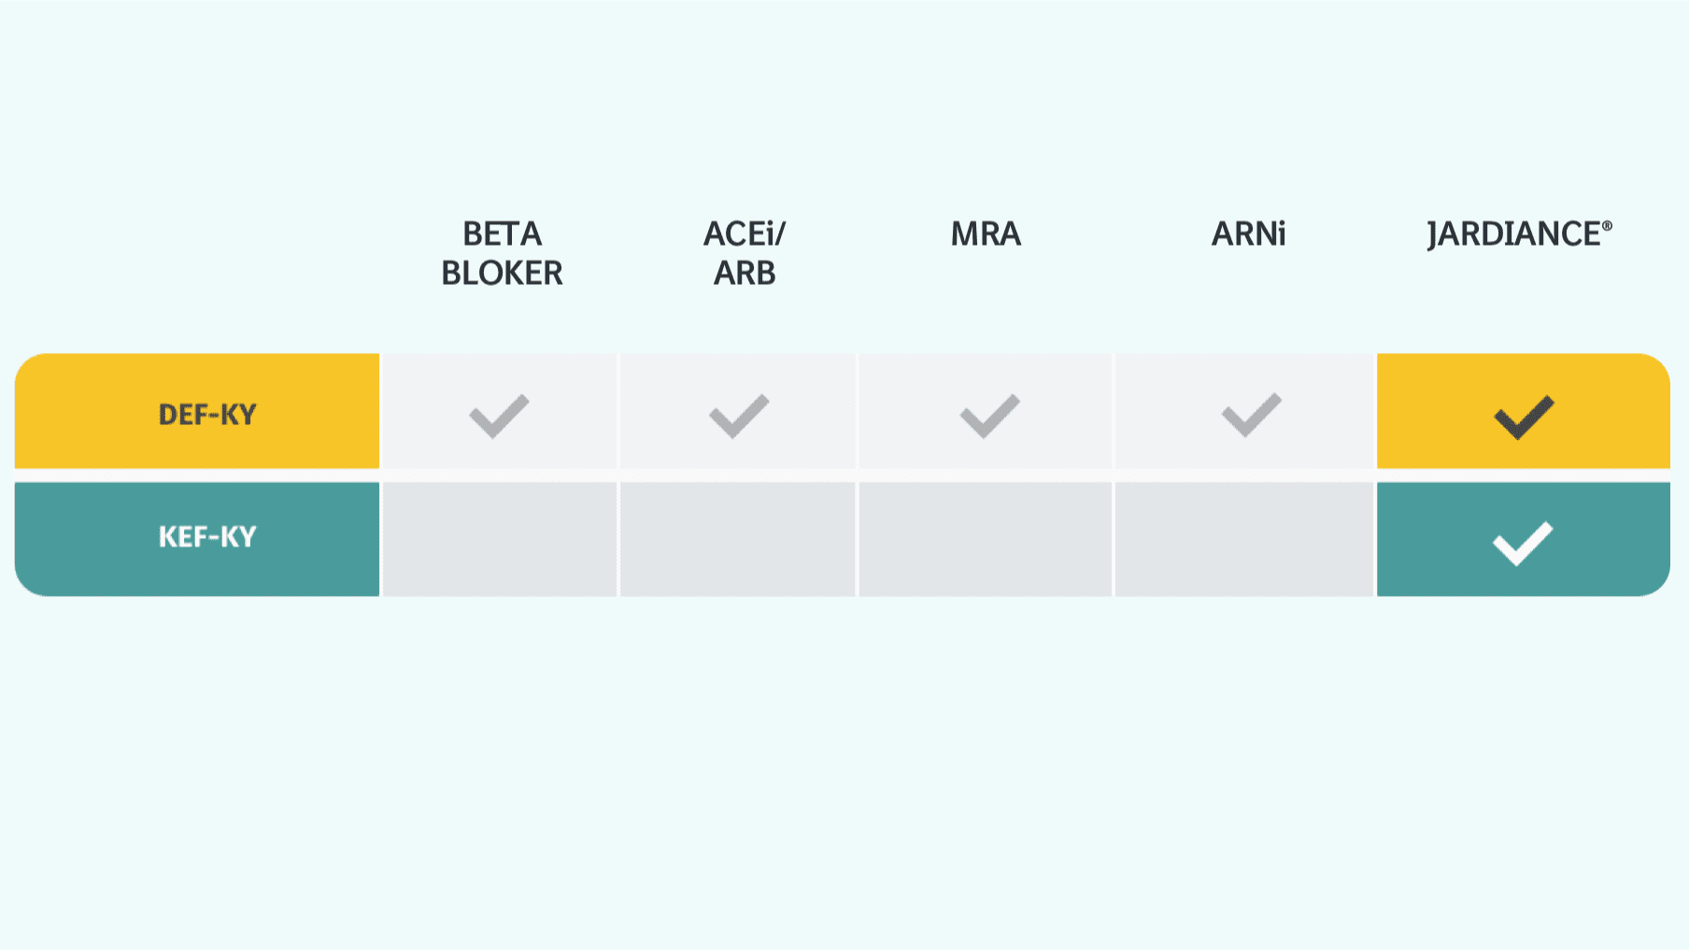Select the yellow DEF-KY row label
The height and width of the screenshot is (950, 1689).
click(x=206, y=414)
